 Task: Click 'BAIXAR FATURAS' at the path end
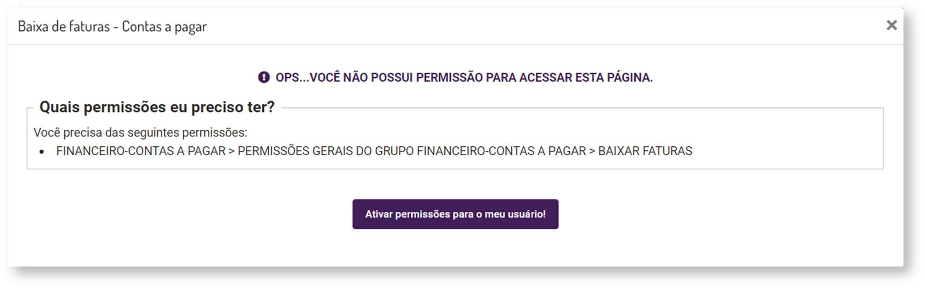645,151
